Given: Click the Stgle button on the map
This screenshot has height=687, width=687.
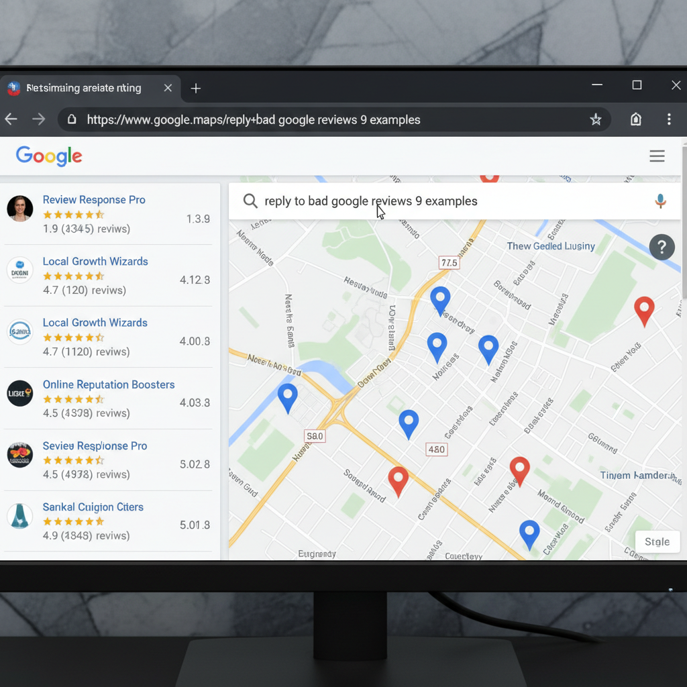Looking at the screenshot, I should pyautogui.click(x=657, y=541).
